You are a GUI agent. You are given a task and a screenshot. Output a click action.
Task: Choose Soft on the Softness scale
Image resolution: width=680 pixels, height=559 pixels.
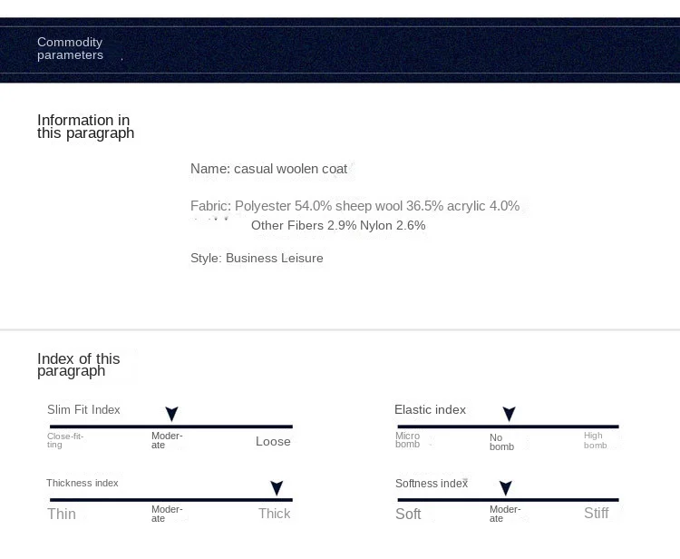pos(408,515)
